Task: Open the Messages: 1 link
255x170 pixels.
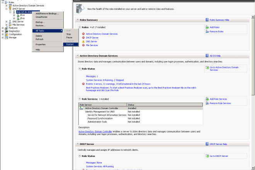Action: pyautogui.click(x=92, y=76)
